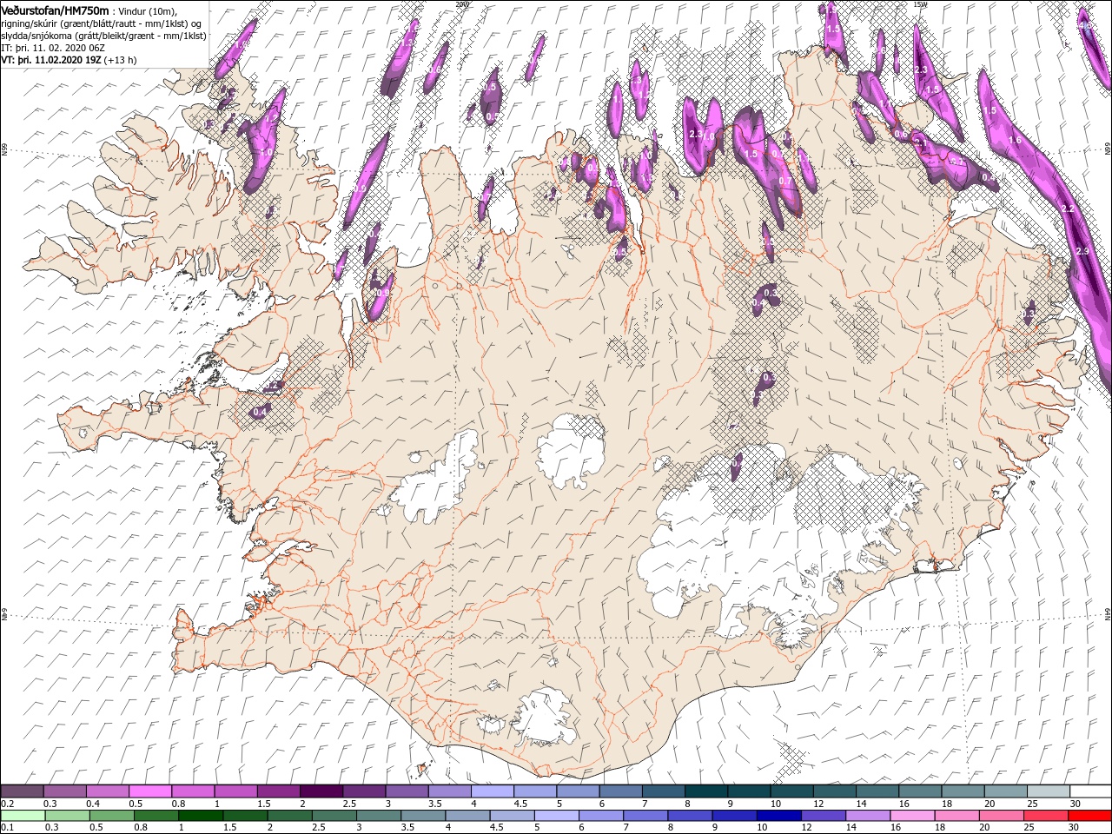1112x834 pixels.
Task: Click the dark navy swatch labeled 10 in the bottom legend row
Action: pos(778,815)
